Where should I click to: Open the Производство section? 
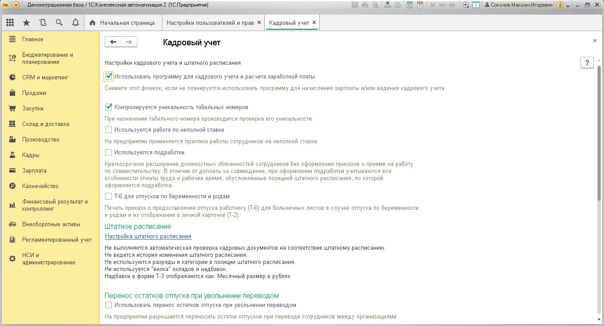pos(50,139)
